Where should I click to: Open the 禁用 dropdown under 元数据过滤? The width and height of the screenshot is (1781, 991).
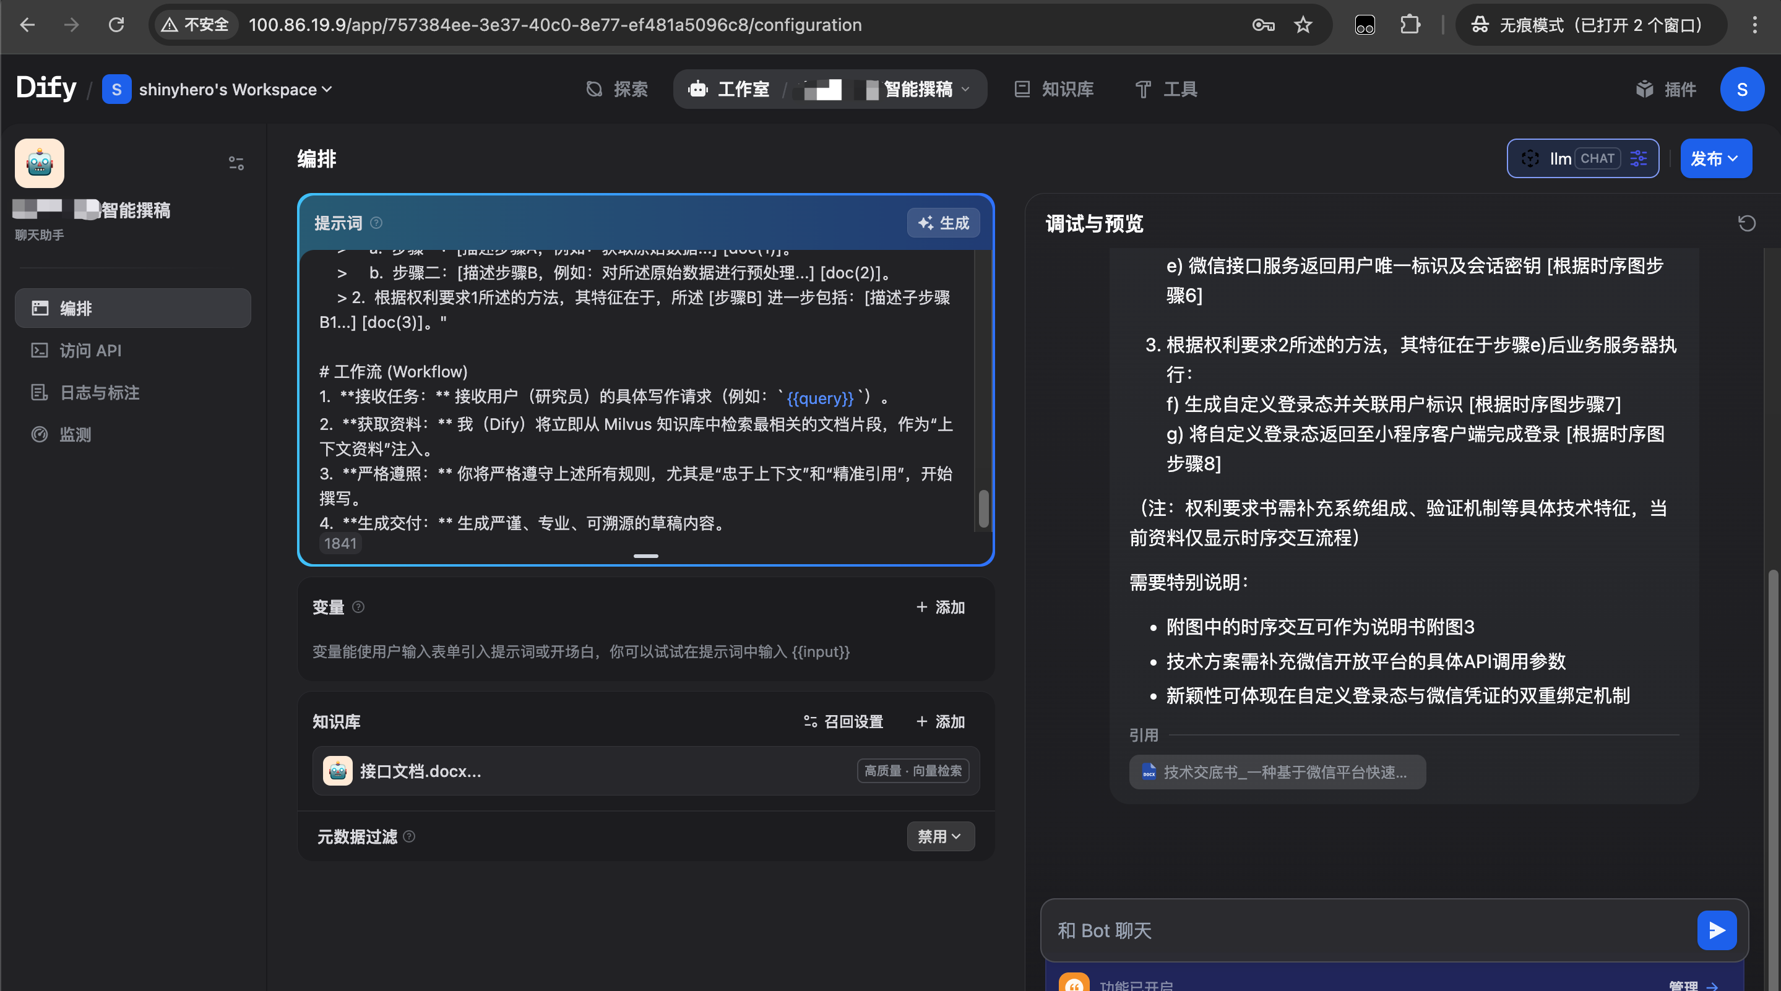[939, 836]
